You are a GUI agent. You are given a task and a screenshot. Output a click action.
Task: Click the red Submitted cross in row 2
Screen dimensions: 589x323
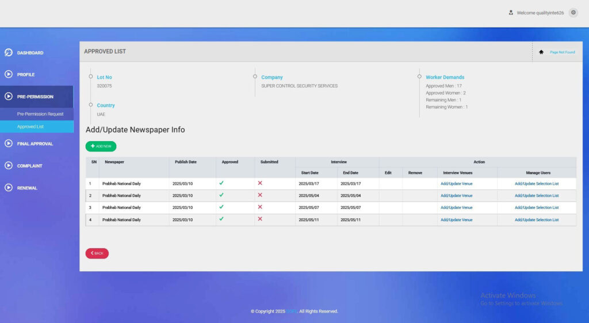(260, 195)
